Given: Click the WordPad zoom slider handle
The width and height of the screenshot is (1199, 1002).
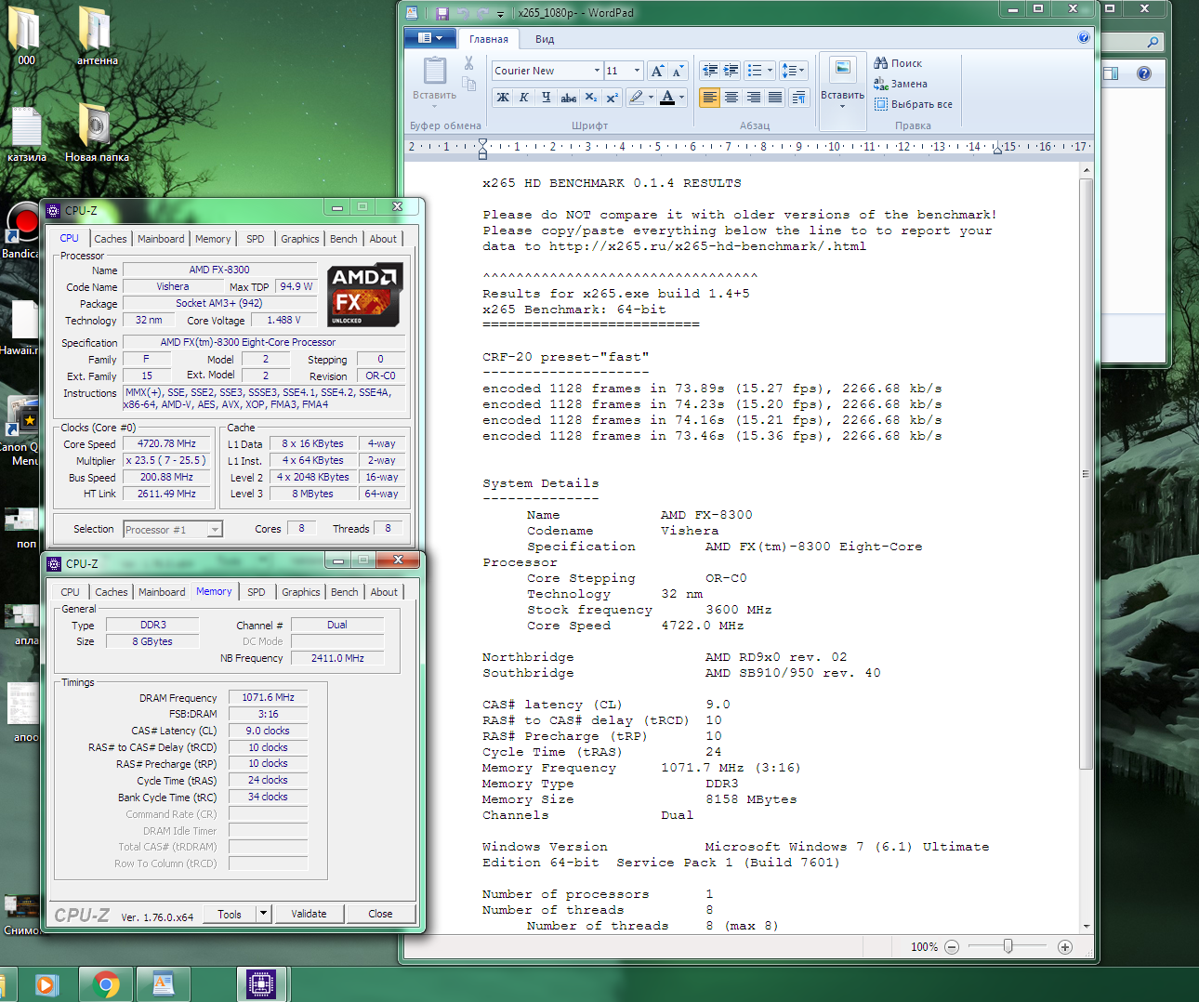Looking at the screenshot, I should point(1008,946).
